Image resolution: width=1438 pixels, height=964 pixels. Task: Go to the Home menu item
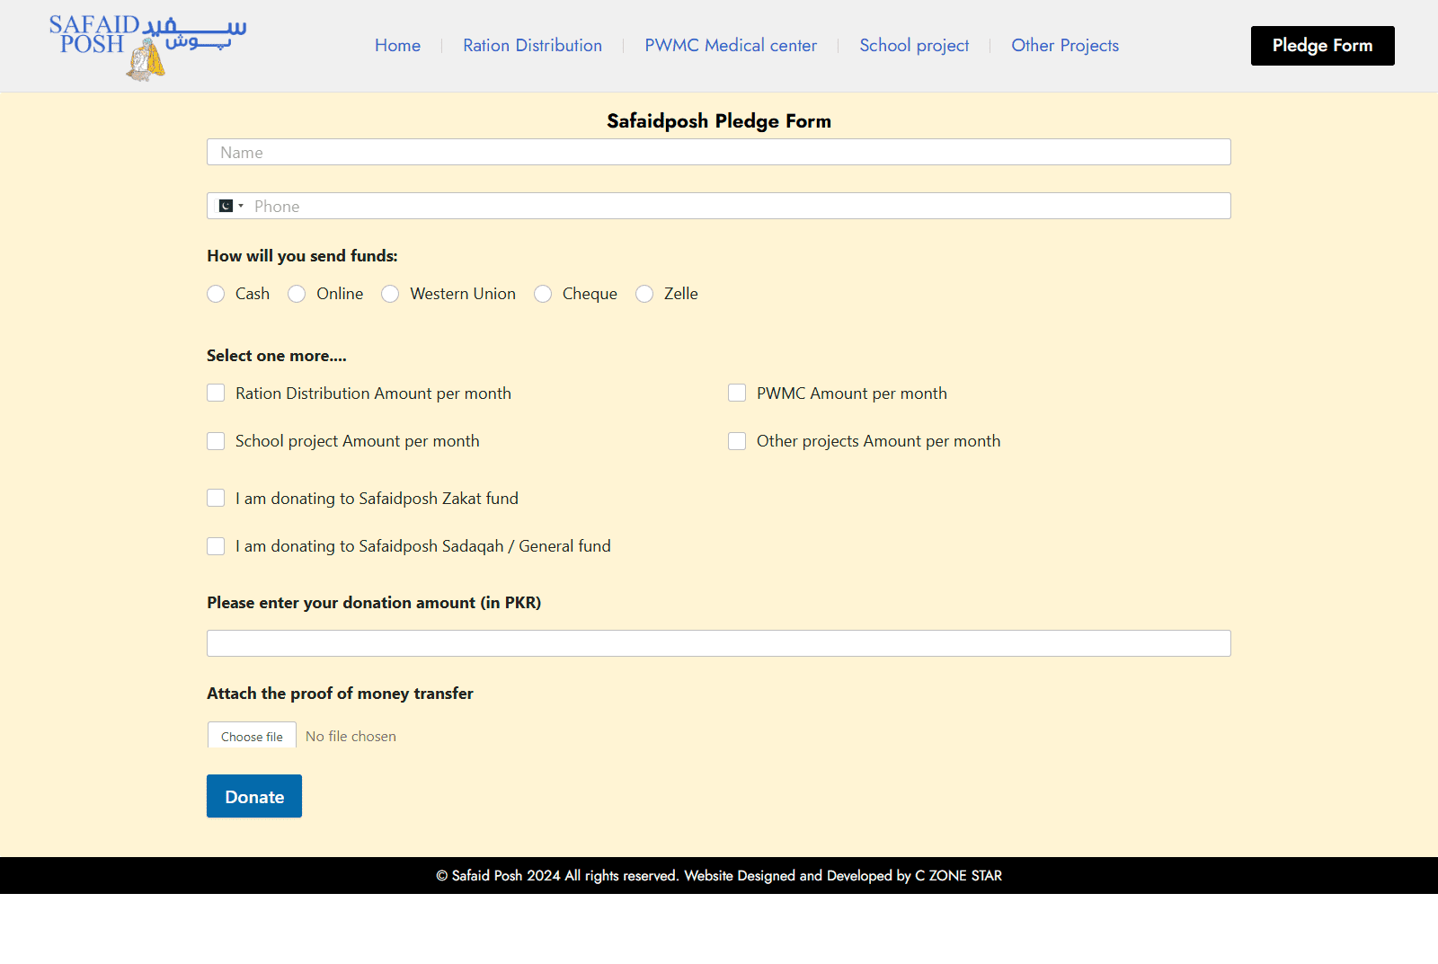(x=397, y=46)
